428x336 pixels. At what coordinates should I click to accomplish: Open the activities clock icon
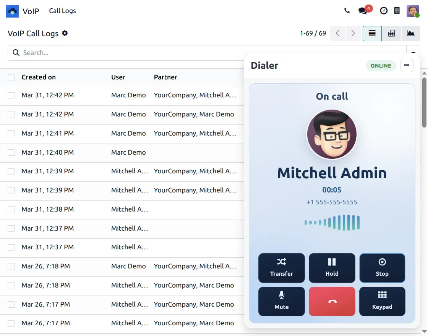point(384,11)
